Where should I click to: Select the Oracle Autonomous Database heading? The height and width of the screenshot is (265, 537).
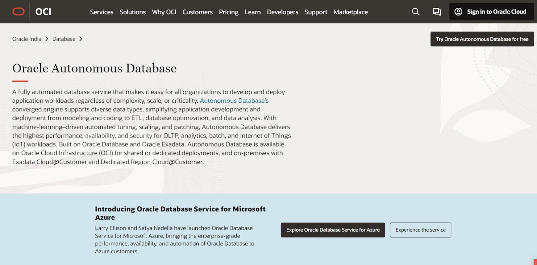coord(94,68)
